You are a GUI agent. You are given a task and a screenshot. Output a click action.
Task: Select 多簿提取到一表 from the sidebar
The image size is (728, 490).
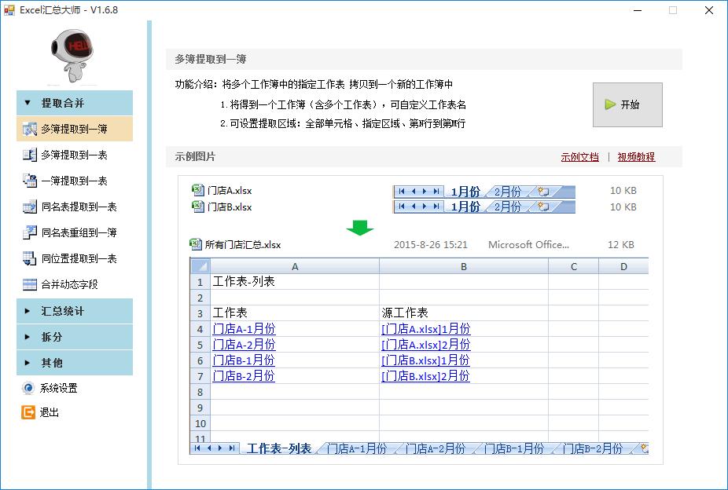click(75, 155)
